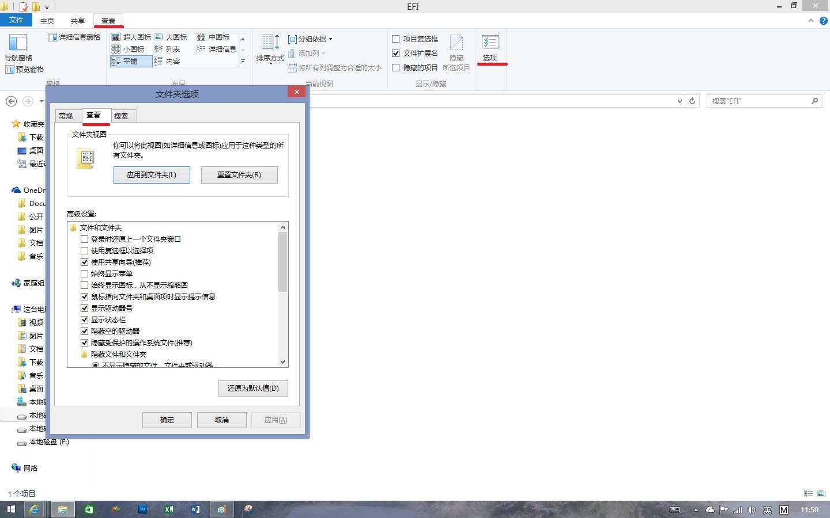
Task: Click 取消 button in dialog
Action: pyautogui.click(x=222, y=420)
